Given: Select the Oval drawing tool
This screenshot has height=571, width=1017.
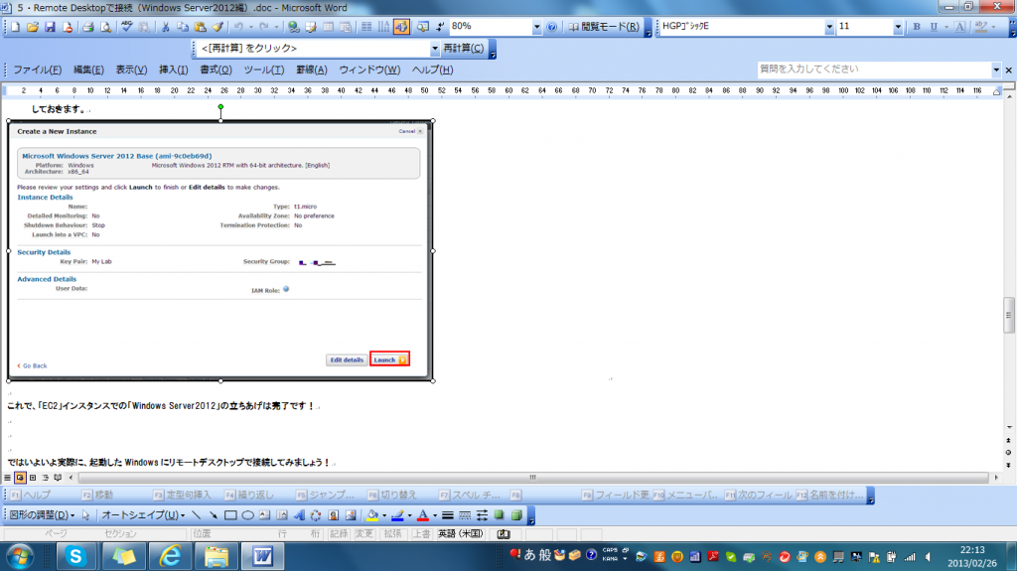Looking at the screenshot, I should coord(247,515).
